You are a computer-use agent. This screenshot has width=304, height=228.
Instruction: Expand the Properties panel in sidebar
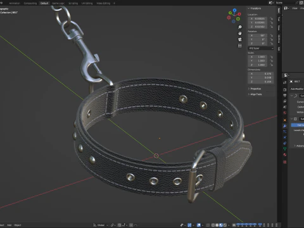255,89
